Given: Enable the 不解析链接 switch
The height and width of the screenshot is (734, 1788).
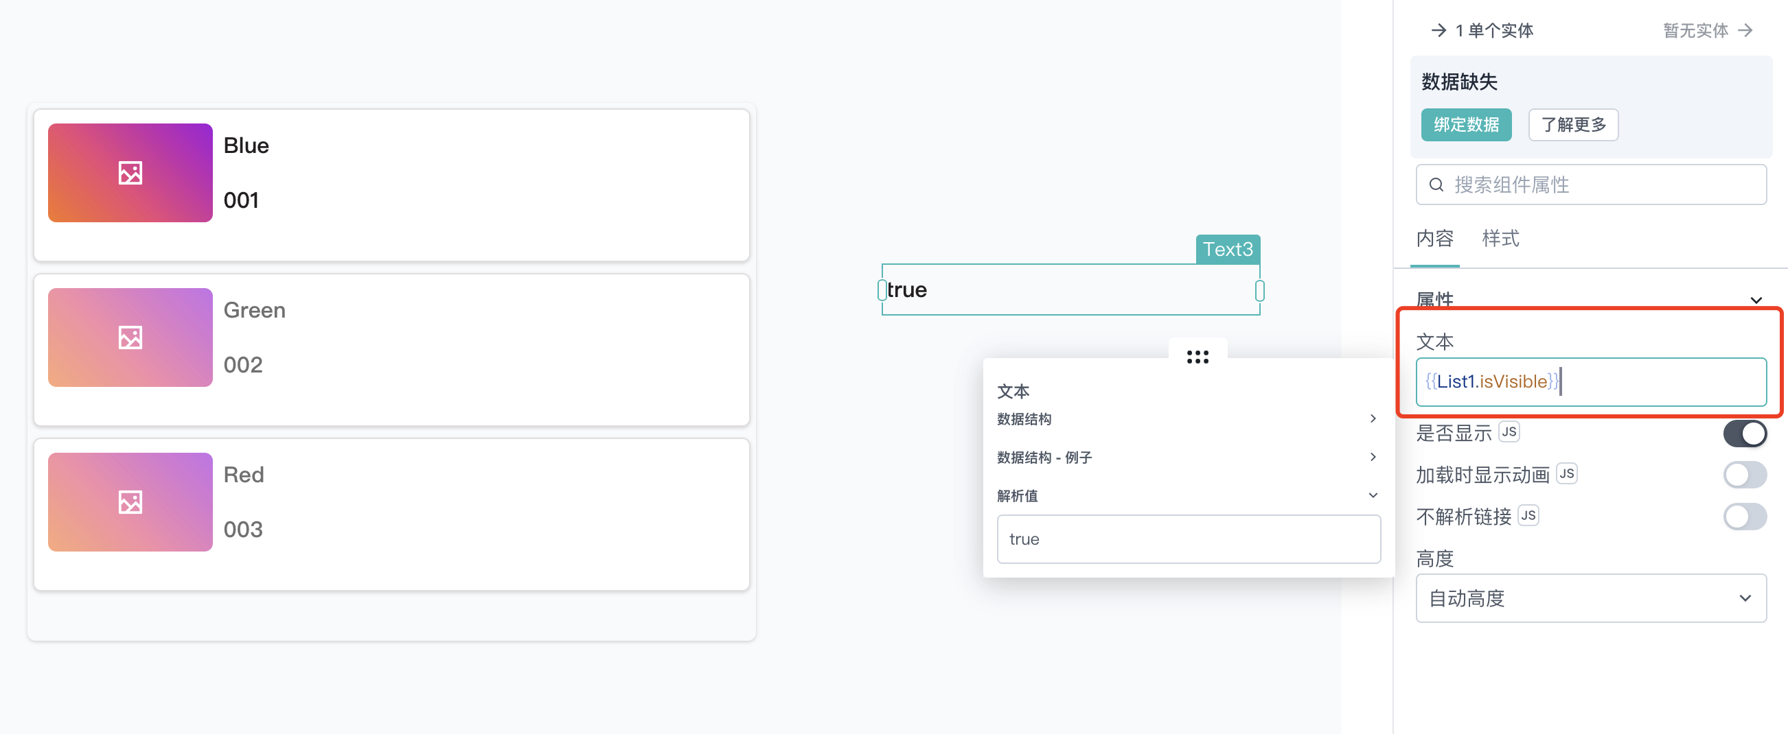Looking at the screenshot, I should tap(1744, 517).
